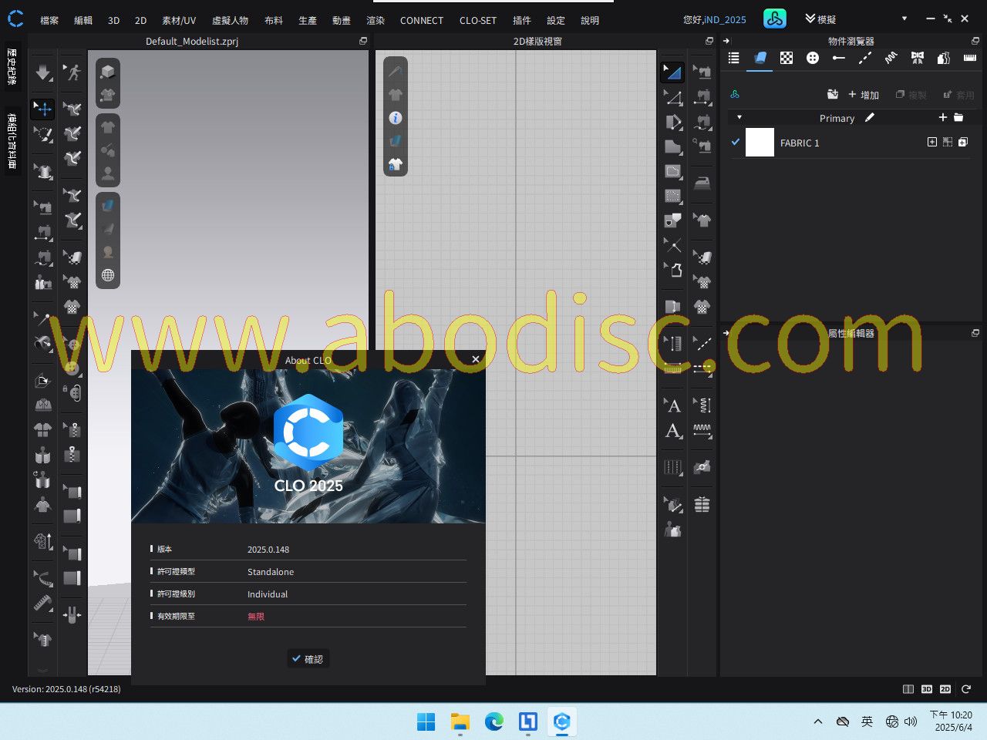Viewport: 987px width, 740px height.
Task: Switch to scene list tab in Object Browser
Action: 733,58
